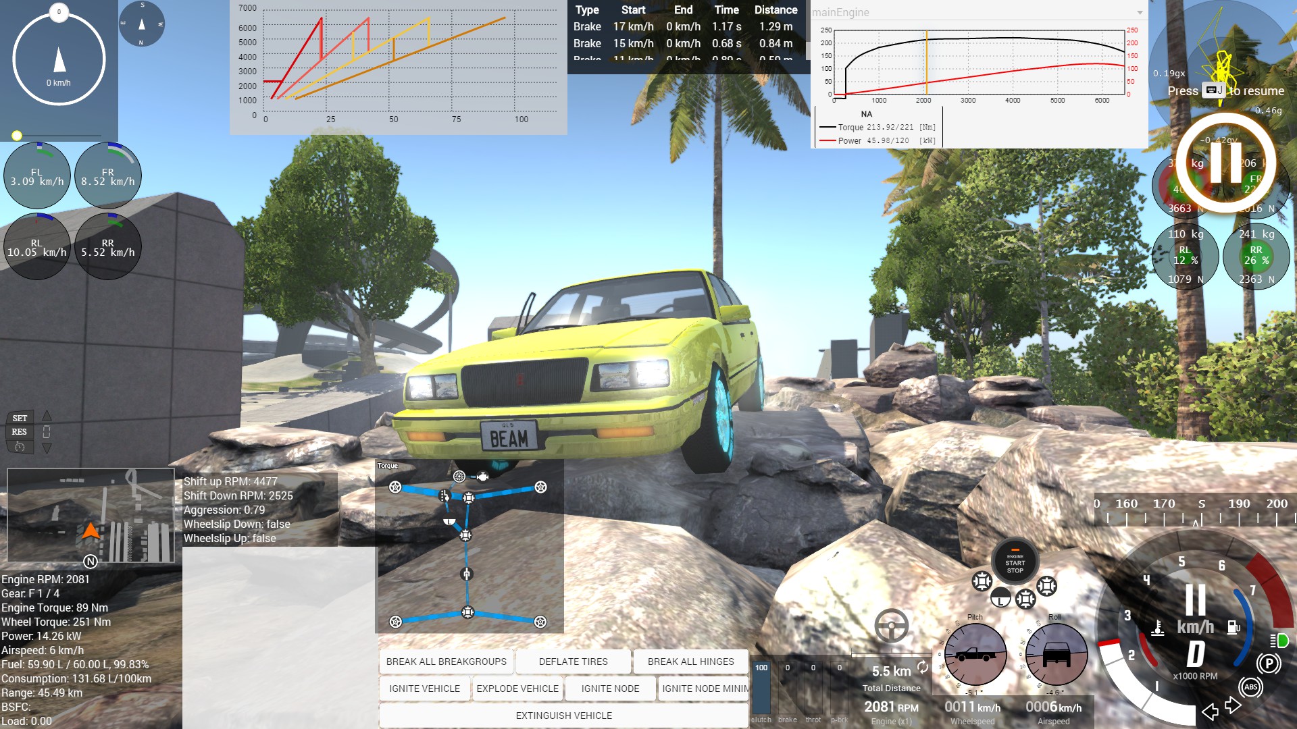Increase cruise speed with up triangle
The width and height of the screenshot is (1297, 729).
point(47,416)
